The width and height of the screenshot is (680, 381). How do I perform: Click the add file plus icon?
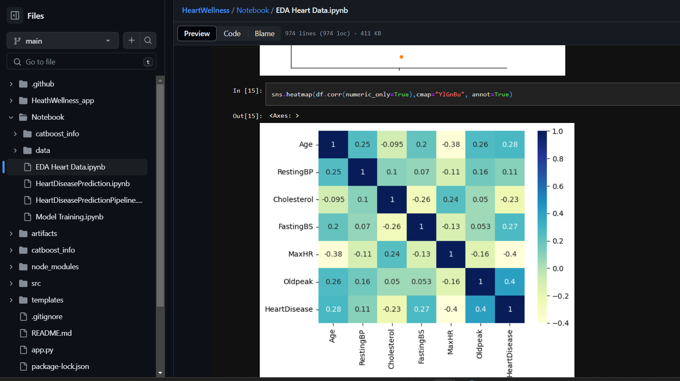131,40
